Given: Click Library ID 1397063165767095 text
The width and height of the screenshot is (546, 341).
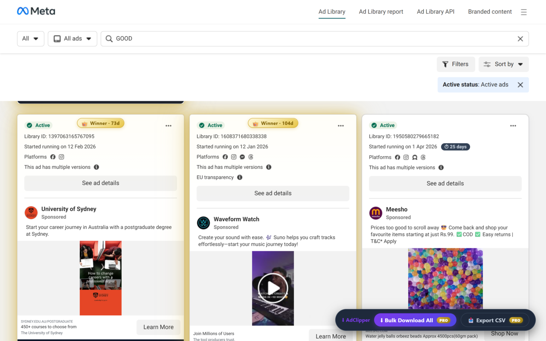Looking at the screenshot, I should (x=59, y=136).
